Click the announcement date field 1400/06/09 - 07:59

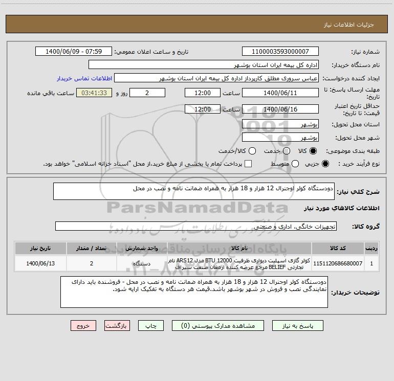pos(74,51)
